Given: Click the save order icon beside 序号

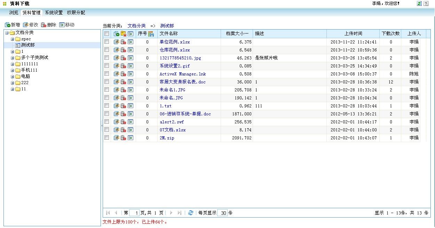Looking at the screenshot, I should pyautogui.click(x=151, y=34).
